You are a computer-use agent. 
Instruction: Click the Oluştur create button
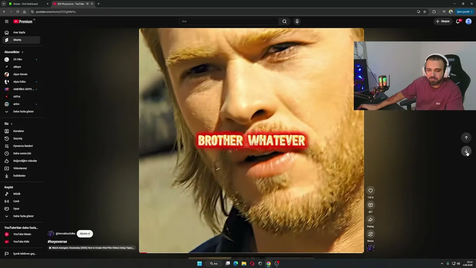point(443,21)
